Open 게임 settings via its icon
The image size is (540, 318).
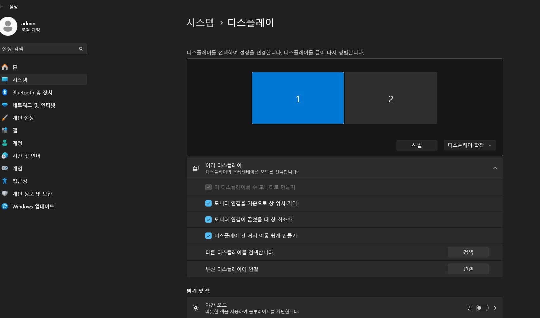4,168
